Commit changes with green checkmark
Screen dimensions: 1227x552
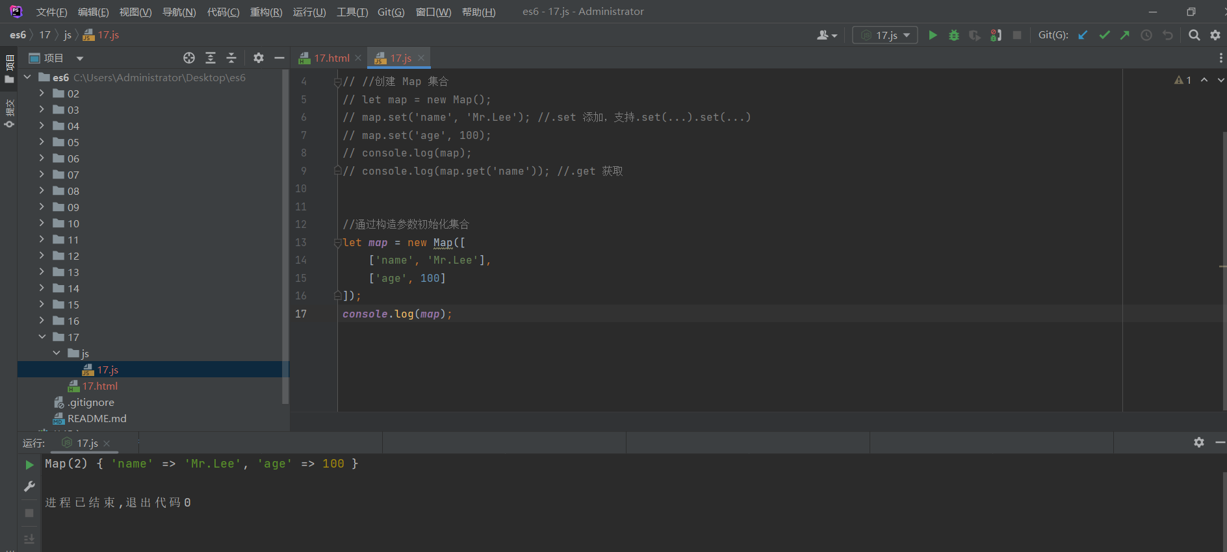coord(1104,35)
